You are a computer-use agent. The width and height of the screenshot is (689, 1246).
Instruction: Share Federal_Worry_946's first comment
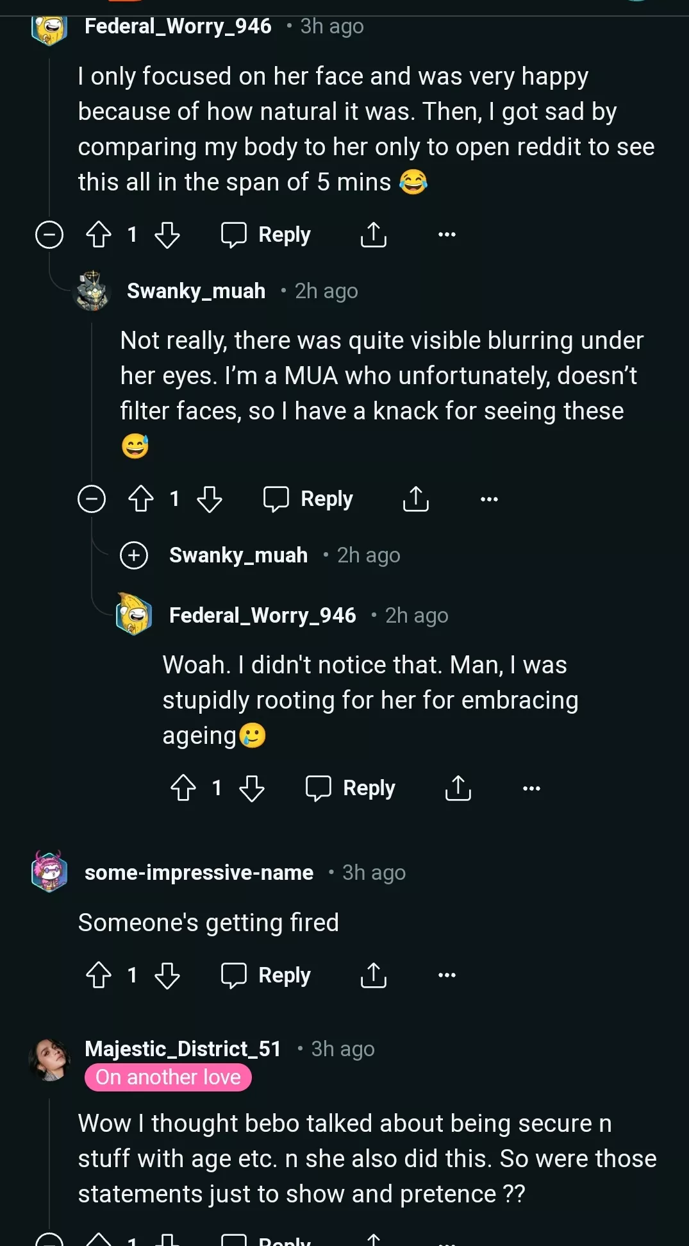point(374,235)
